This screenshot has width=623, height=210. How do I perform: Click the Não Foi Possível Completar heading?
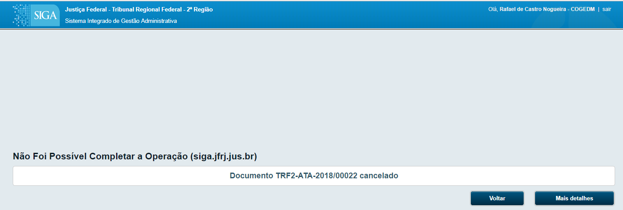pos(135,156)
